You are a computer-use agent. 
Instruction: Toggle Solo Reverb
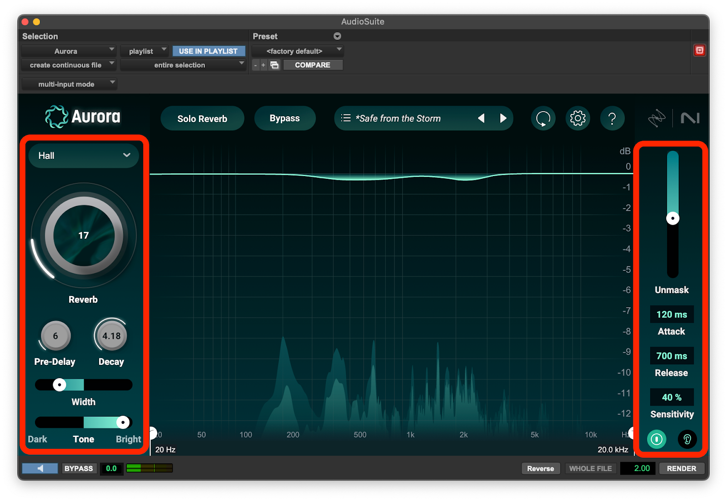202,118
